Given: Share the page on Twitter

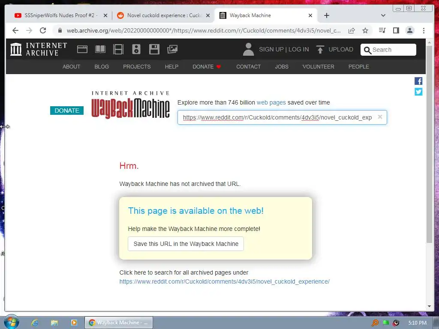Looking at the screenshot, I should 418,92.
